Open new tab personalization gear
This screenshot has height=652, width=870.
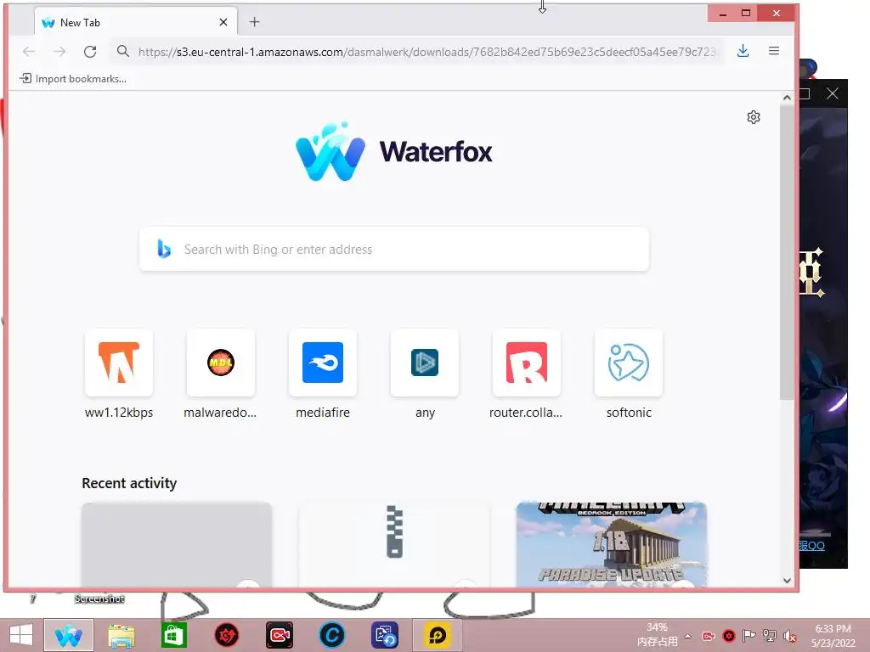[754, 117]
